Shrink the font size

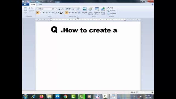(62, 9)
